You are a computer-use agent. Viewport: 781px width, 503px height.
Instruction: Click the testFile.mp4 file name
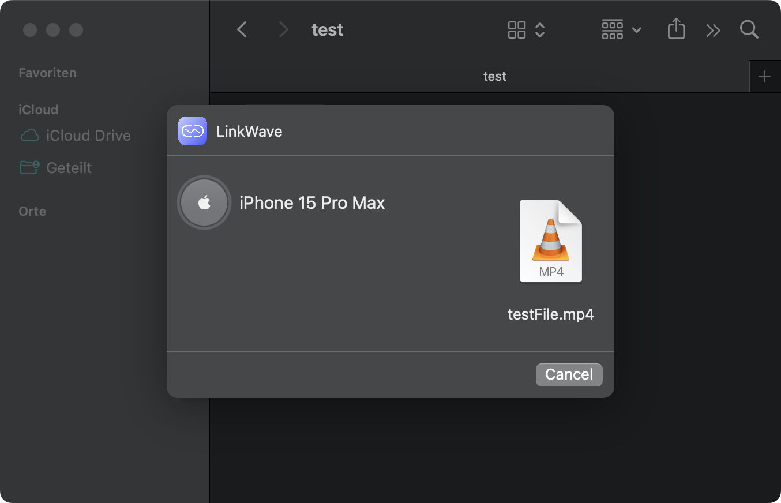click(551, 314)
